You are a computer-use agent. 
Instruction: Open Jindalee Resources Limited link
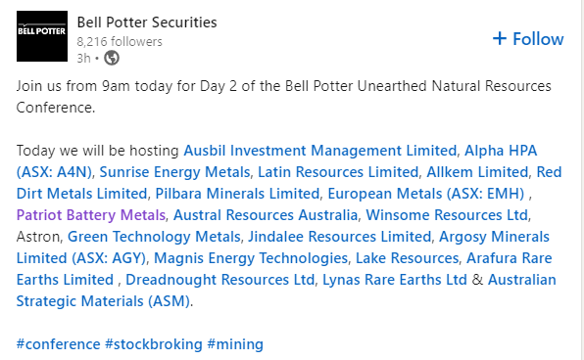click(340, 237)
